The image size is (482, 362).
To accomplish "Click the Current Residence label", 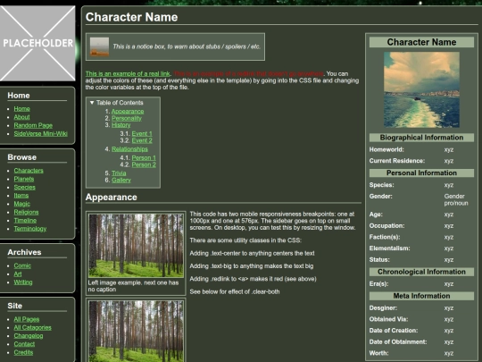I will (x=397, y=161).
